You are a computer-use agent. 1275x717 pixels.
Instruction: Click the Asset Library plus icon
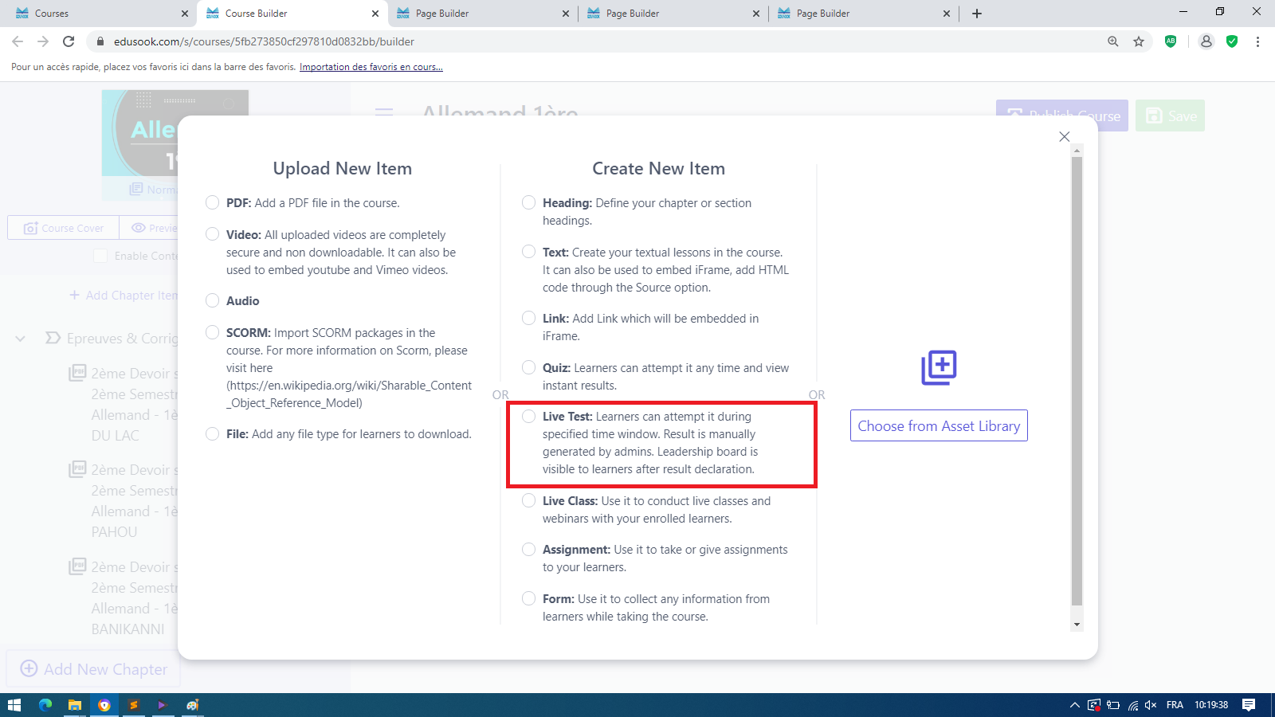pos(939,367)
